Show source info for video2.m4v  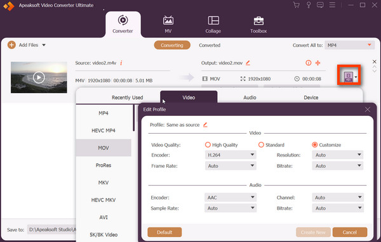click(121, 63)
